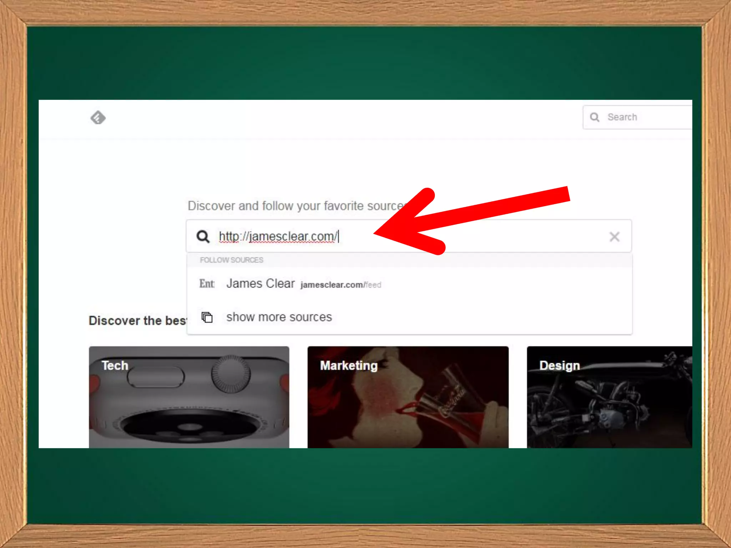
Task: Select the James Clear source suggestion
Action: coord(261,284)
